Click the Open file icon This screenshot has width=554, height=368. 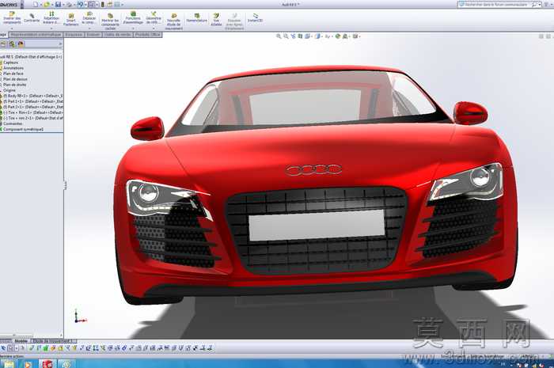click(46, 4)
